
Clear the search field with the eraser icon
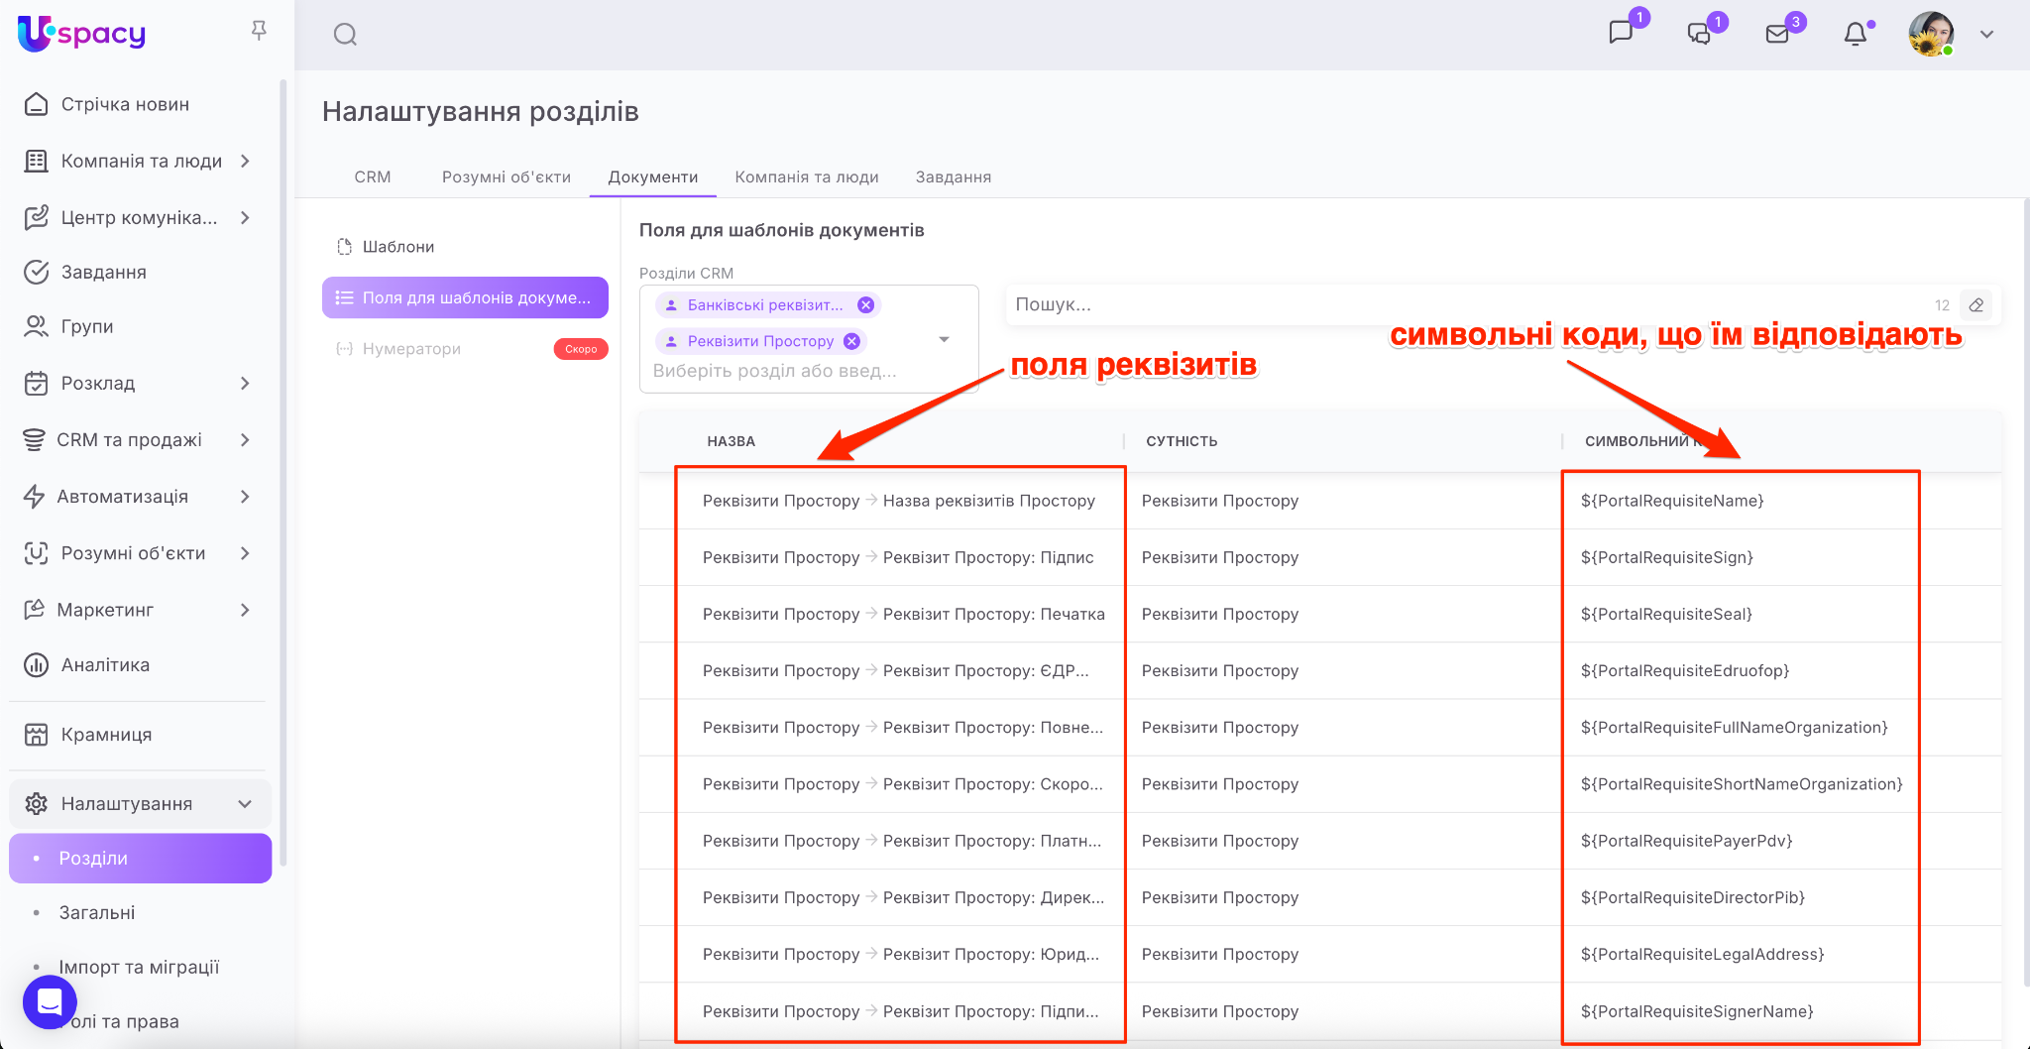pos(1976,305)
